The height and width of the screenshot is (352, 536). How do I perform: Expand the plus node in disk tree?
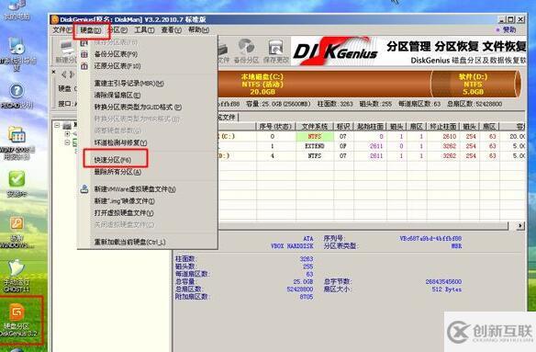(67, 134)
